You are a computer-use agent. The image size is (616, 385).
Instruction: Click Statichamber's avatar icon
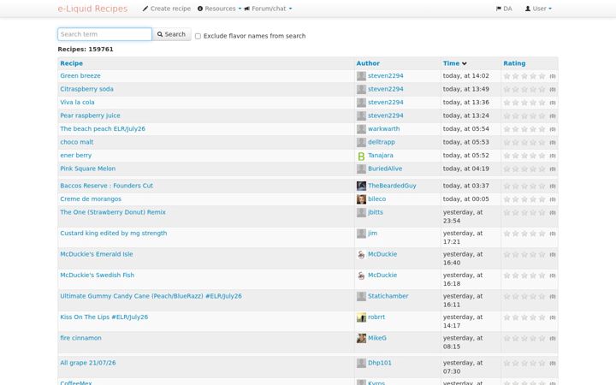click(x=361, y=297)
